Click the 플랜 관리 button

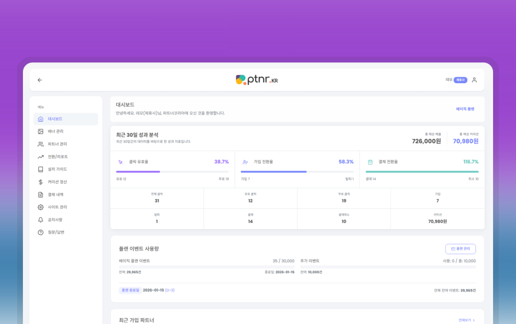(x=460, y=249)
